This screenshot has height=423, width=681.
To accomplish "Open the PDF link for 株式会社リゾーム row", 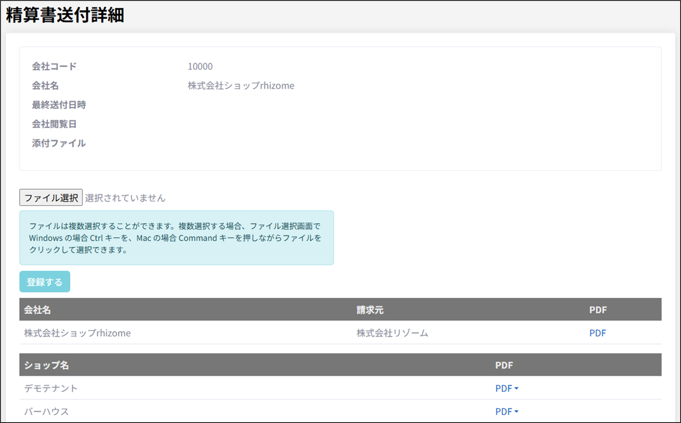I will [x=597, y=333].
